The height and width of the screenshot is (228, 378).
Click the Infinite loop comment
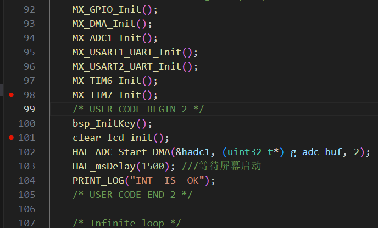click(126, 223)
